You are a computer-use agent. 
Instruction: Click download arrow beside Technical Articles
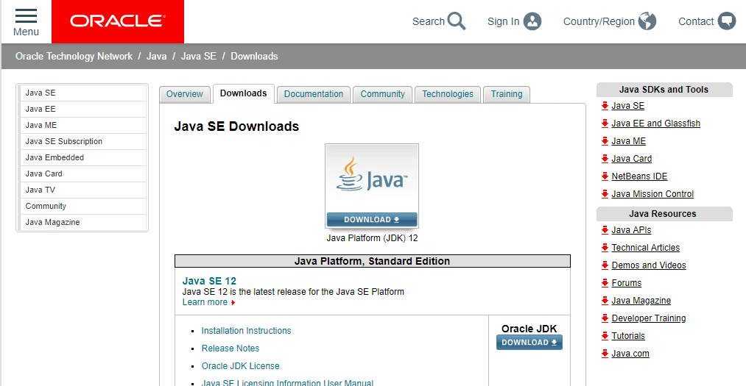[605, 247]
